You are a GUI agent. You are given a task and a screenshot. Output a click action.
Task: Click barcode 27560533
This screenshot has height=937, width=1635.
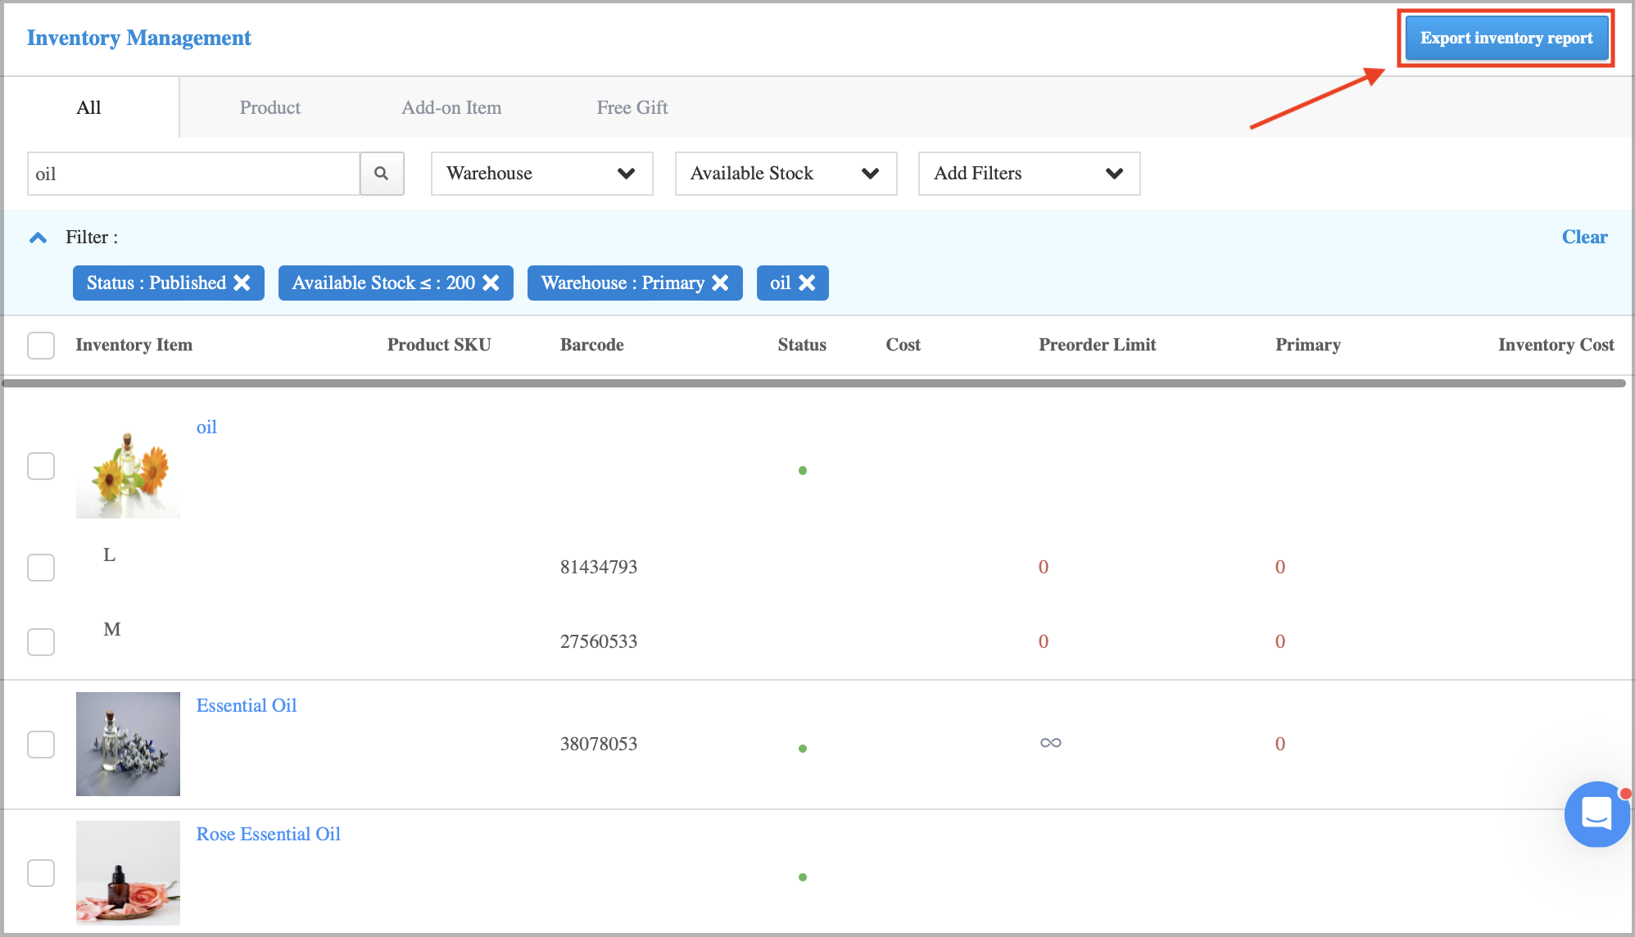[598, 641]
